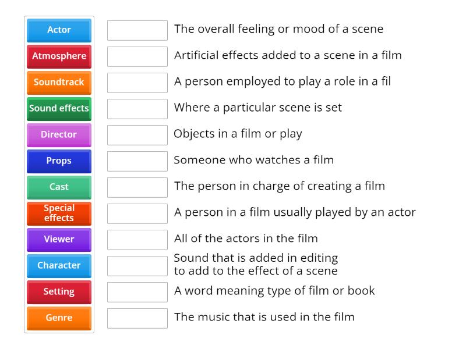Select the Genre tile

click(x=58, y=318)
